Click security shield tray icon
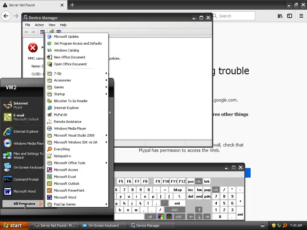Viewport: 307px width, 230px height. tap(274, 226)
